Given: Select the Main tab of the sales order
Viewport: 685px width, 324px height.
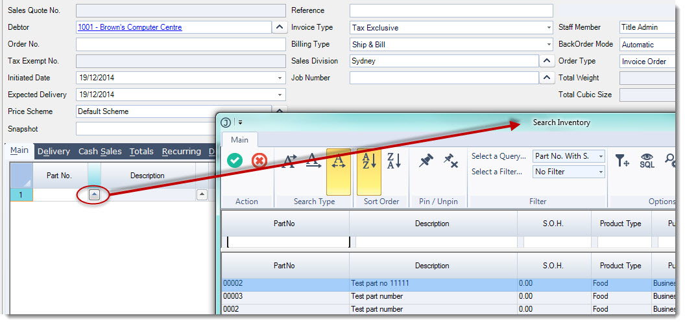Looking at the screenshot, I should (x=19, y=150).
